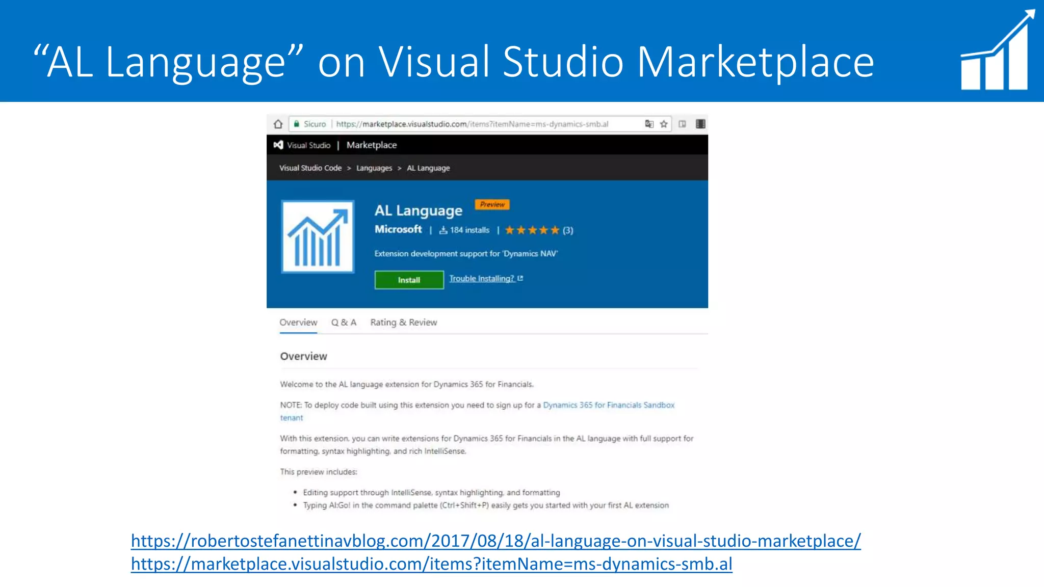1044x587 pixels.
Task: Click the 'This preview includes:' text
Action: (319, 472)
